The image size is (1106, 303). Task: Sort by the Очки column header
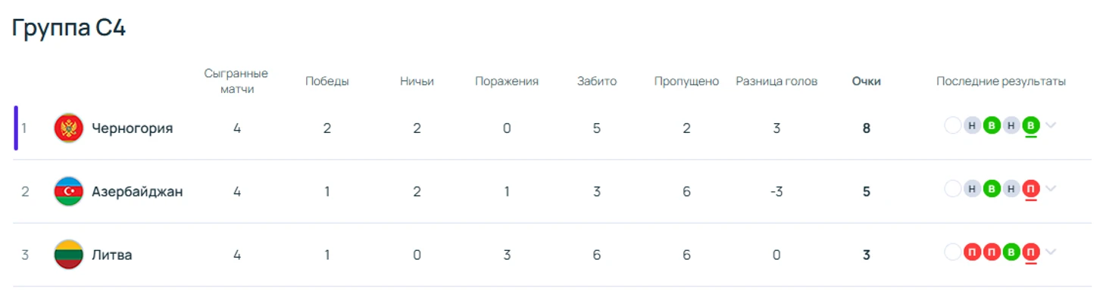(x=866, y=82)
